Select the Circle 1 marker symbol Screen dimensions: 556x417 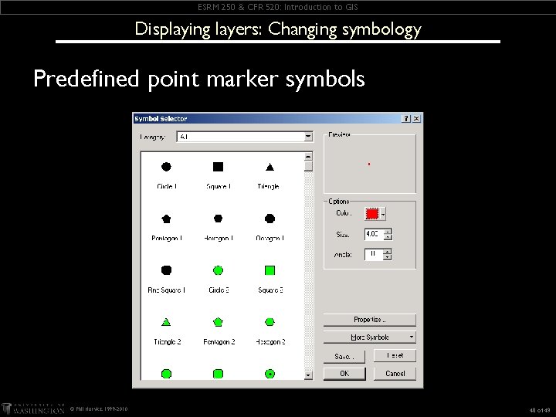[166, 167]
